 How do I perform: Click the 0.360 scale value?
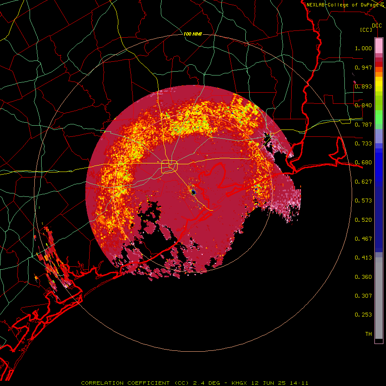click(x=363, y=277)
